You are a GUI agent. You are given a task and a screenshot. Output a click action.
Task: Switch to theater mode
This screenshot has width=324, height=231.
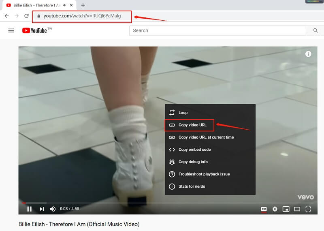pyautogui.click(x=297, y=209)
